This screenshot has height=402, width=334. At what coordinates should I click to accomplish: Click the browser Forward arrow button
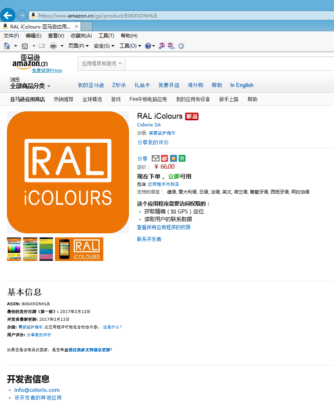22,15
